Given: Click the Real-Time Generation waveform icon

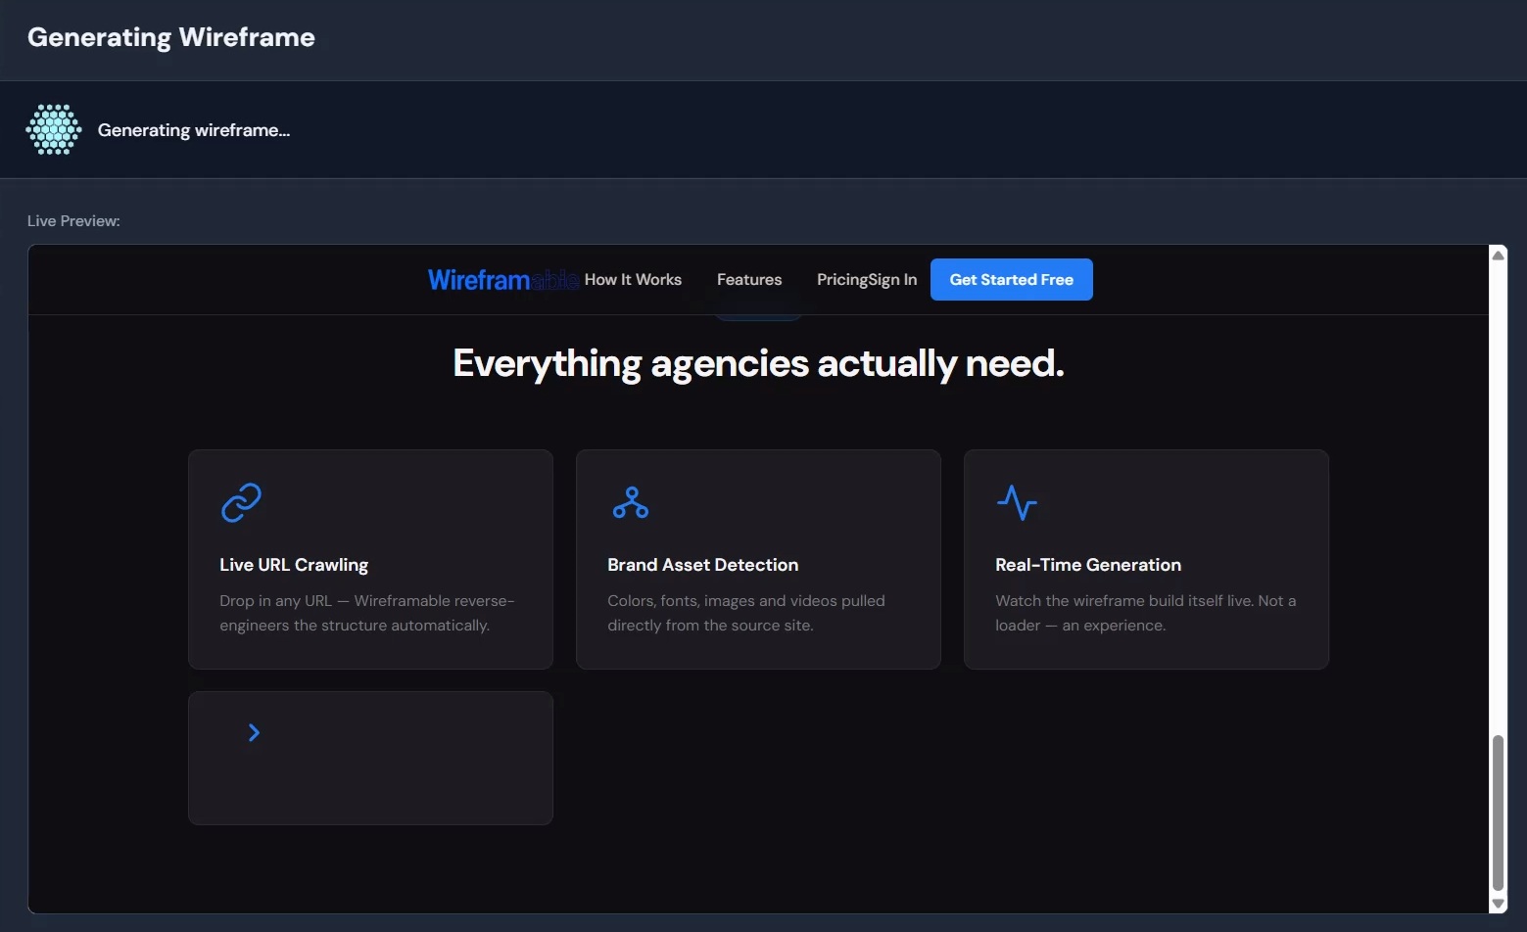Looking at the screenshot, I should (x=1018, y=502).
